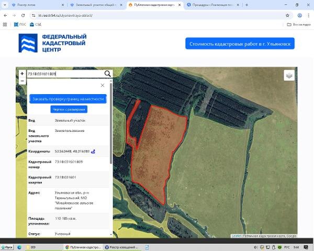
Task: Close the parcel info panel with X
Action: (x=103, y=85)
